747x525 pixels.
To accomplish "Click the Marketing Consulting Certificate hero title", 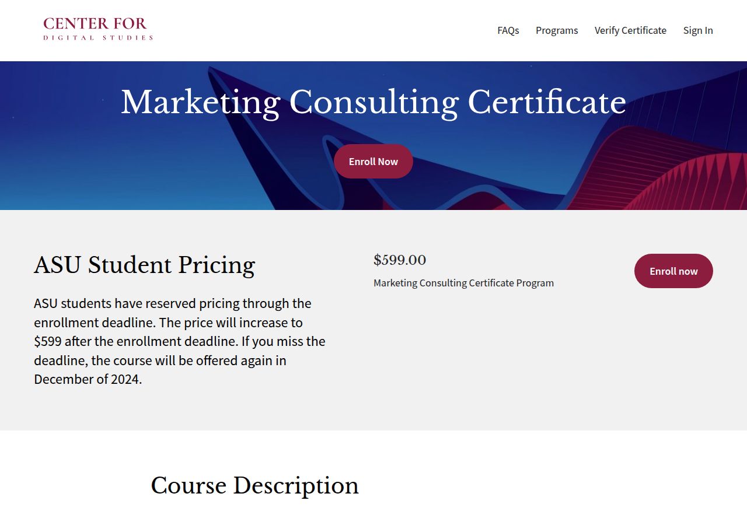I will tap(373, 102).
